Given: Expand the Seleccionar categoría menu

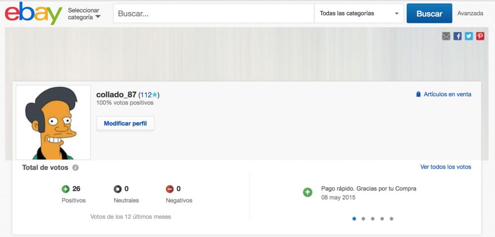Looking at the screenshot, I should tap(84, 14).
